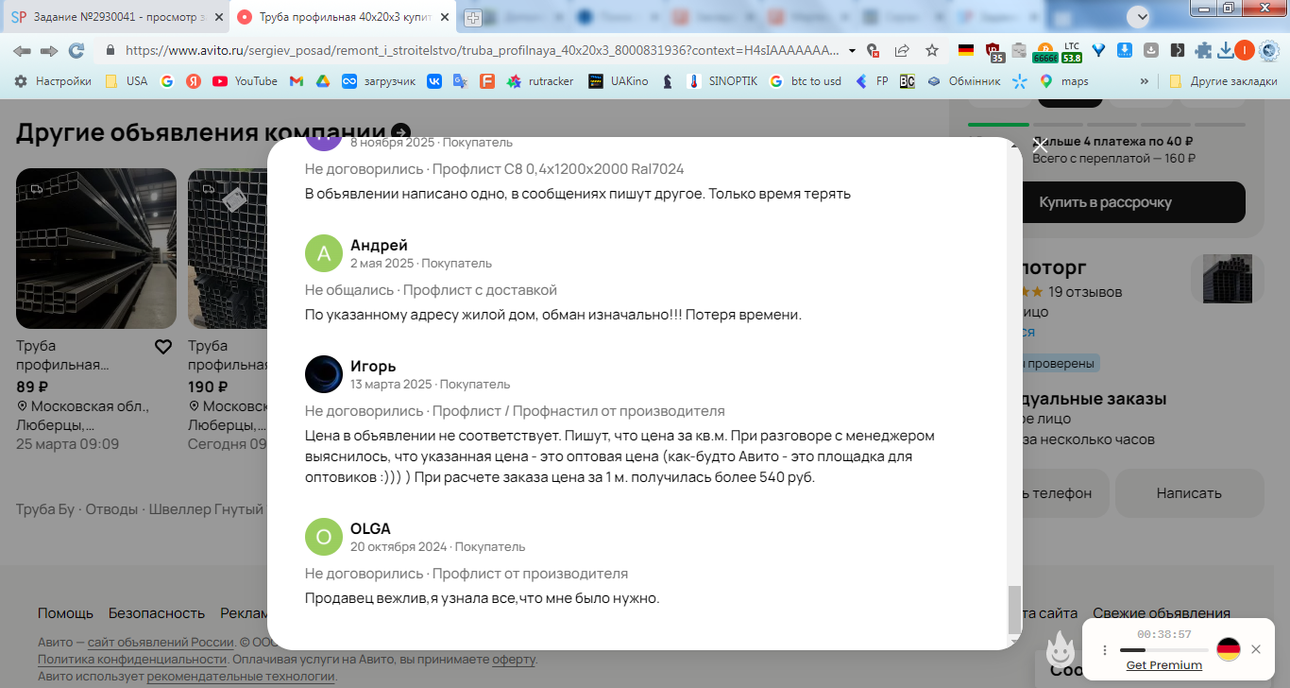Click the share page icon in address bar

[x=902, y=50]
